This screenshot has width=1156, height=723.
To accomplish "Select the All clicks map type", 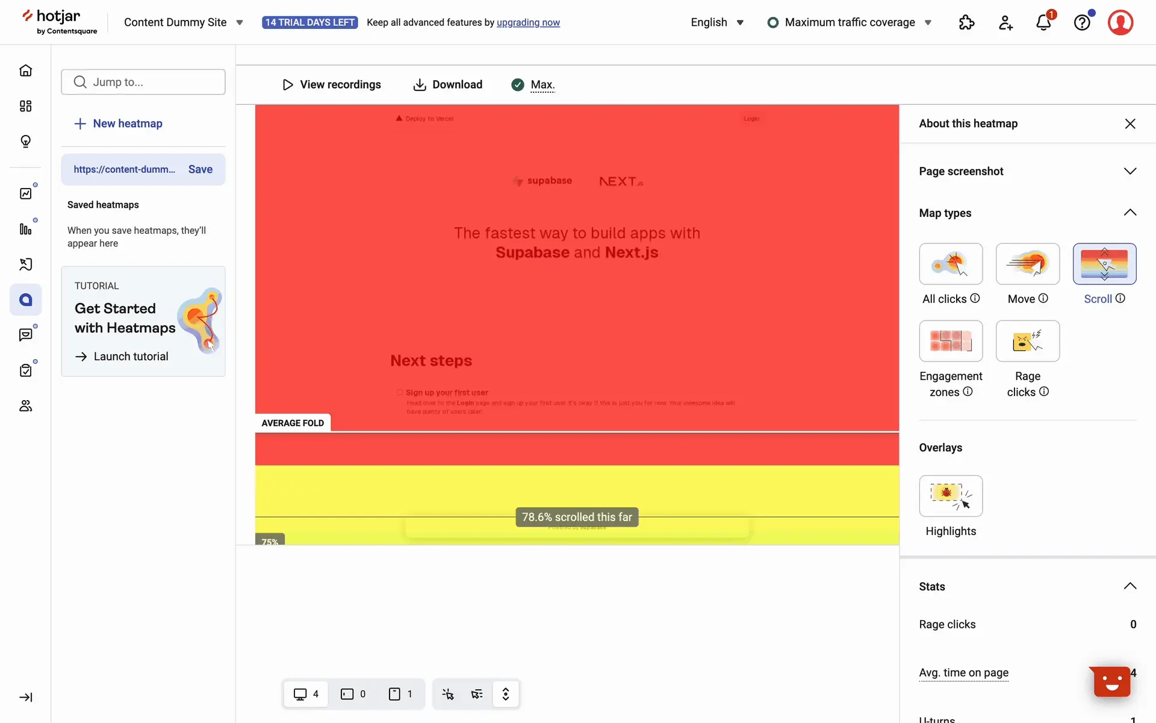I will (951, 264).
